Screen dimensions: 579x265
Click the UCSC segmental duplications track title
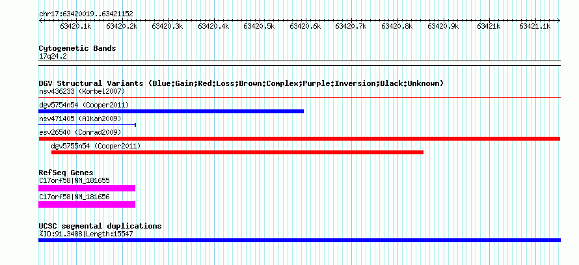(100, 226)
